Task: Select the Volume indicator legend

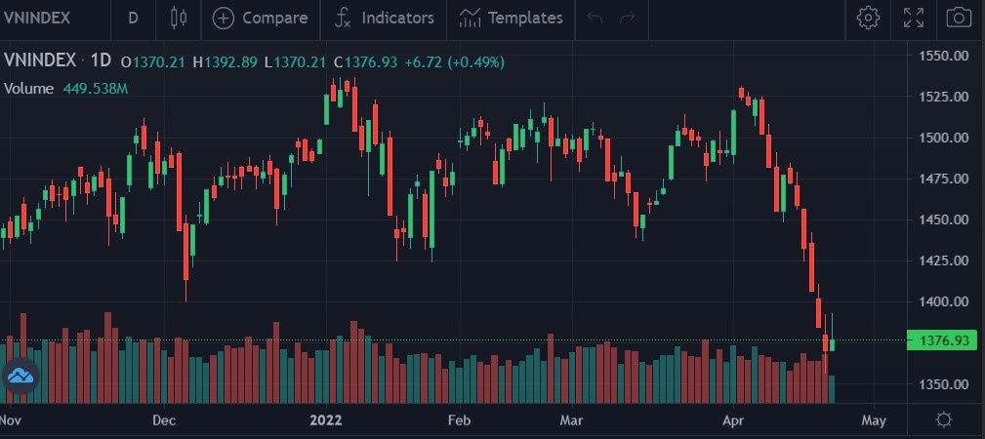Action: pyautogui.click(x=27, y=89)
